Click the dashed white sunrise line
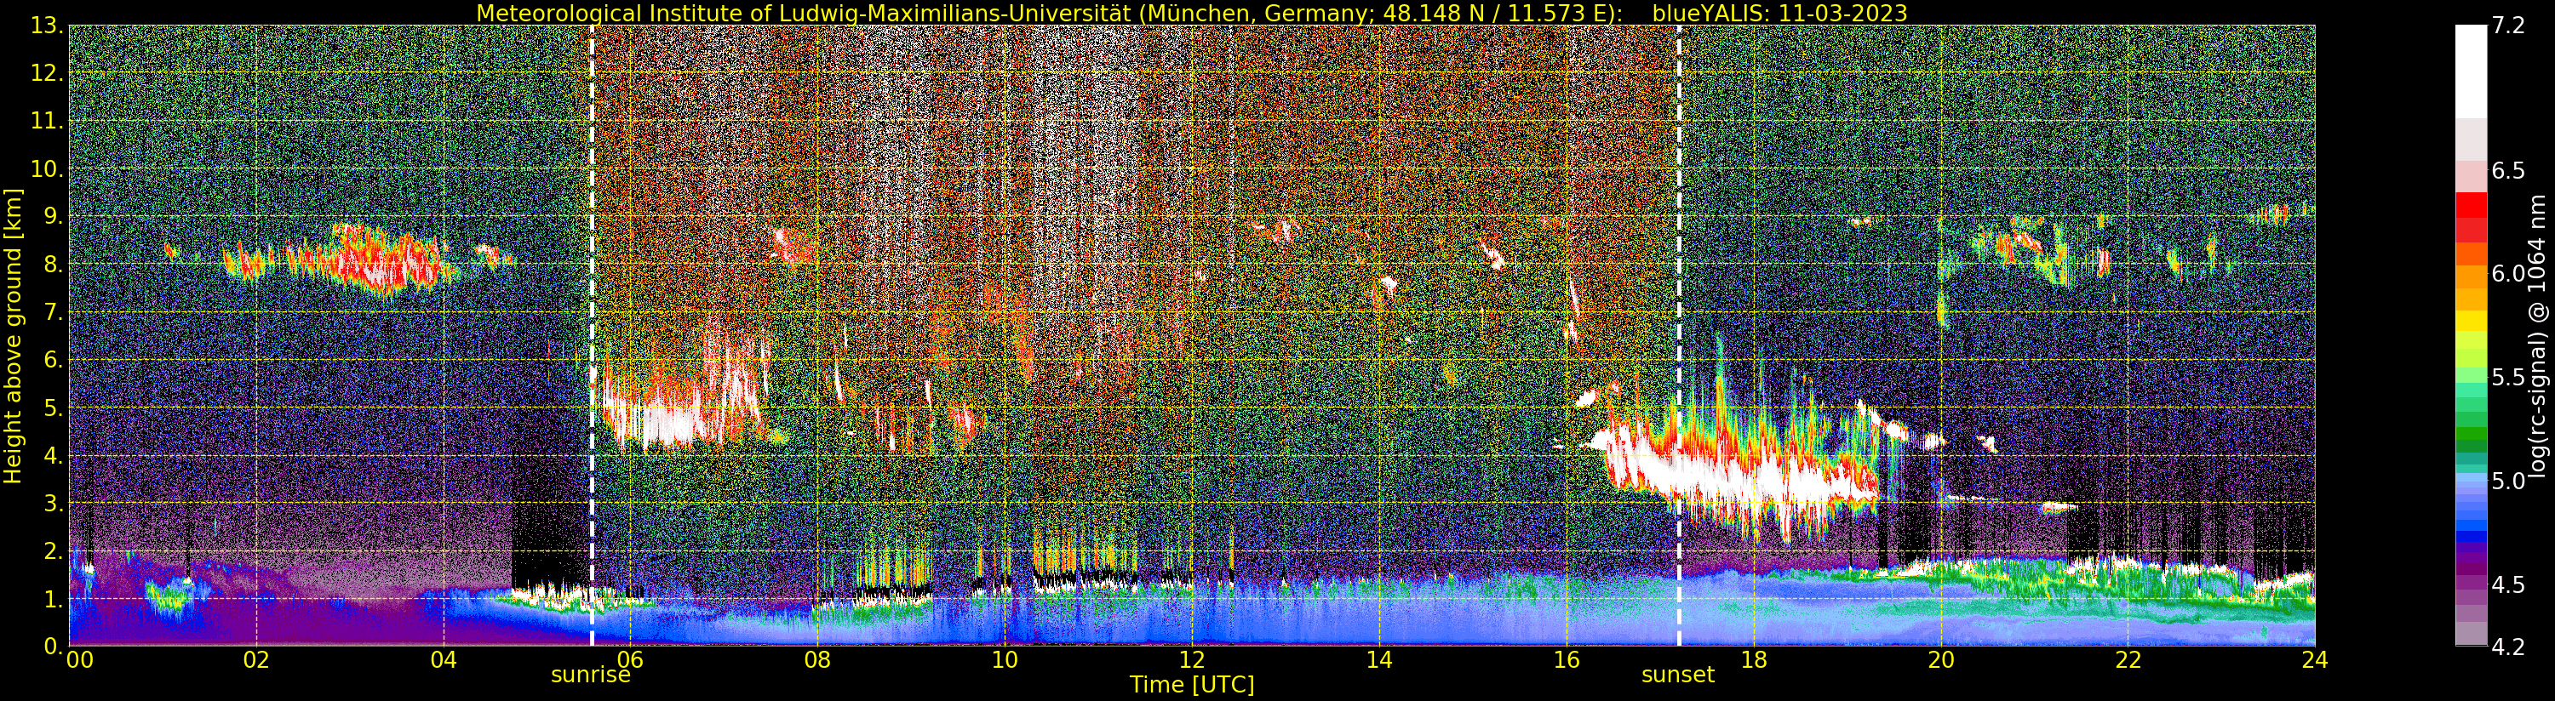Viewport: 2555px width, 701px height. [x=591, y=335]
